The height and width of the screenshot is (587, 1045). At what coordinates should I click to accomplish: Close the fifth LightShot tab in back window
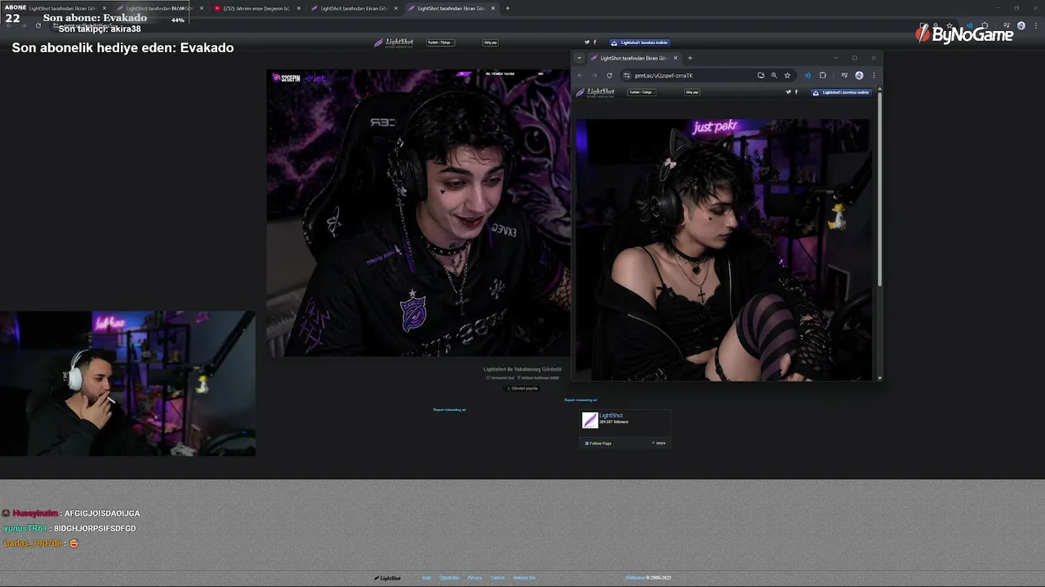(493, 8)
